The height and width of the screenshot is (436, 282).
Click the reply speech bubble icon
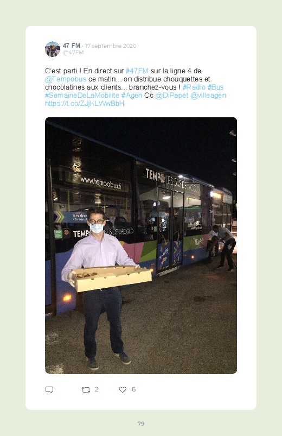point(49,389)
